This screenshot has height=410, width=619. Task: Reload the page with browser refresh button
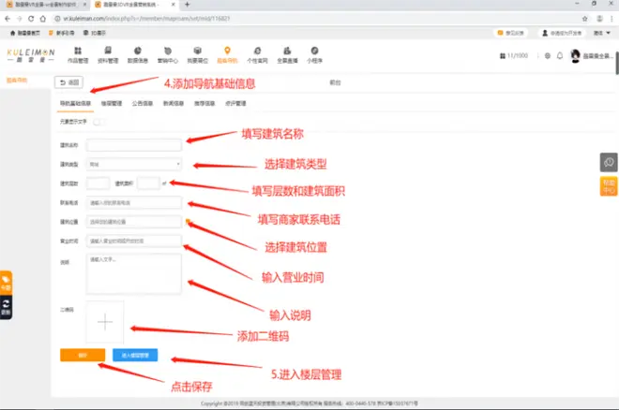tap(31, 19)
